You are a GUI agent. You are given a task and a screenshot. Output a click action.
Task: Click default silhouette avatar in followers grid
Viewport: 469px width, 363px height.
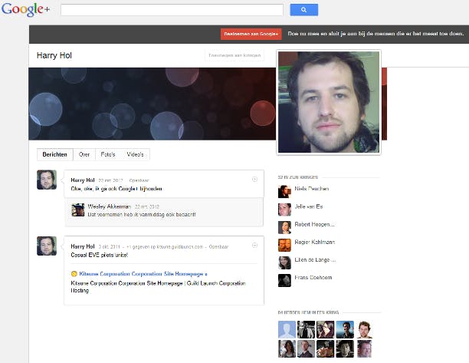[x=287, y=329]
